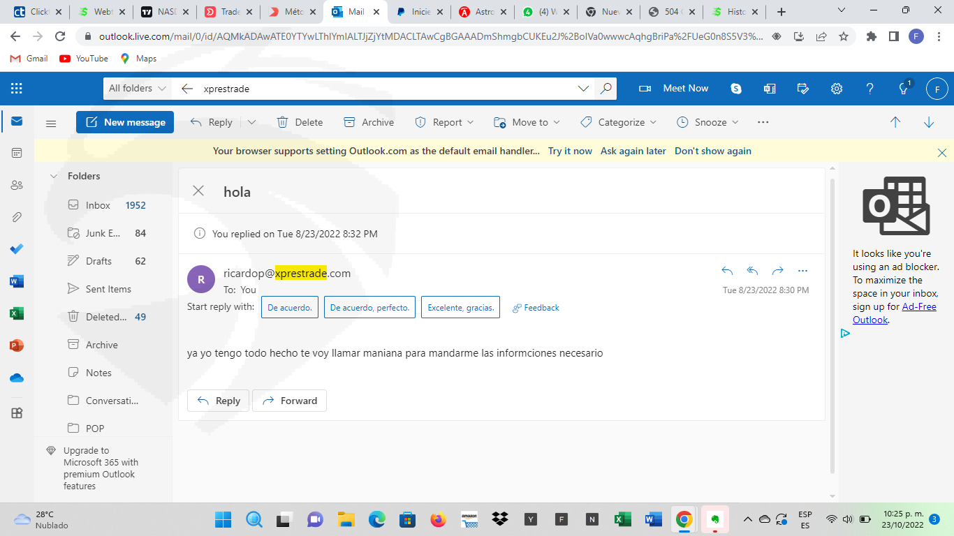This screenshot has width=954, height=536.
Task: Open the To Do checkmark app
Action: click(x=17, y=249)
